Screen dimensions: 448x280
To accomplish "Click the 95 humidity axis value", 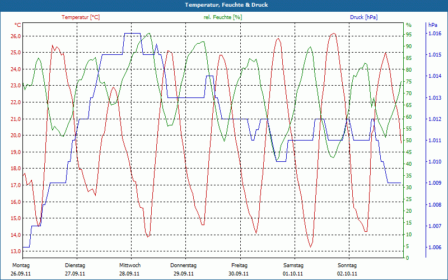I will coord(409,35).
